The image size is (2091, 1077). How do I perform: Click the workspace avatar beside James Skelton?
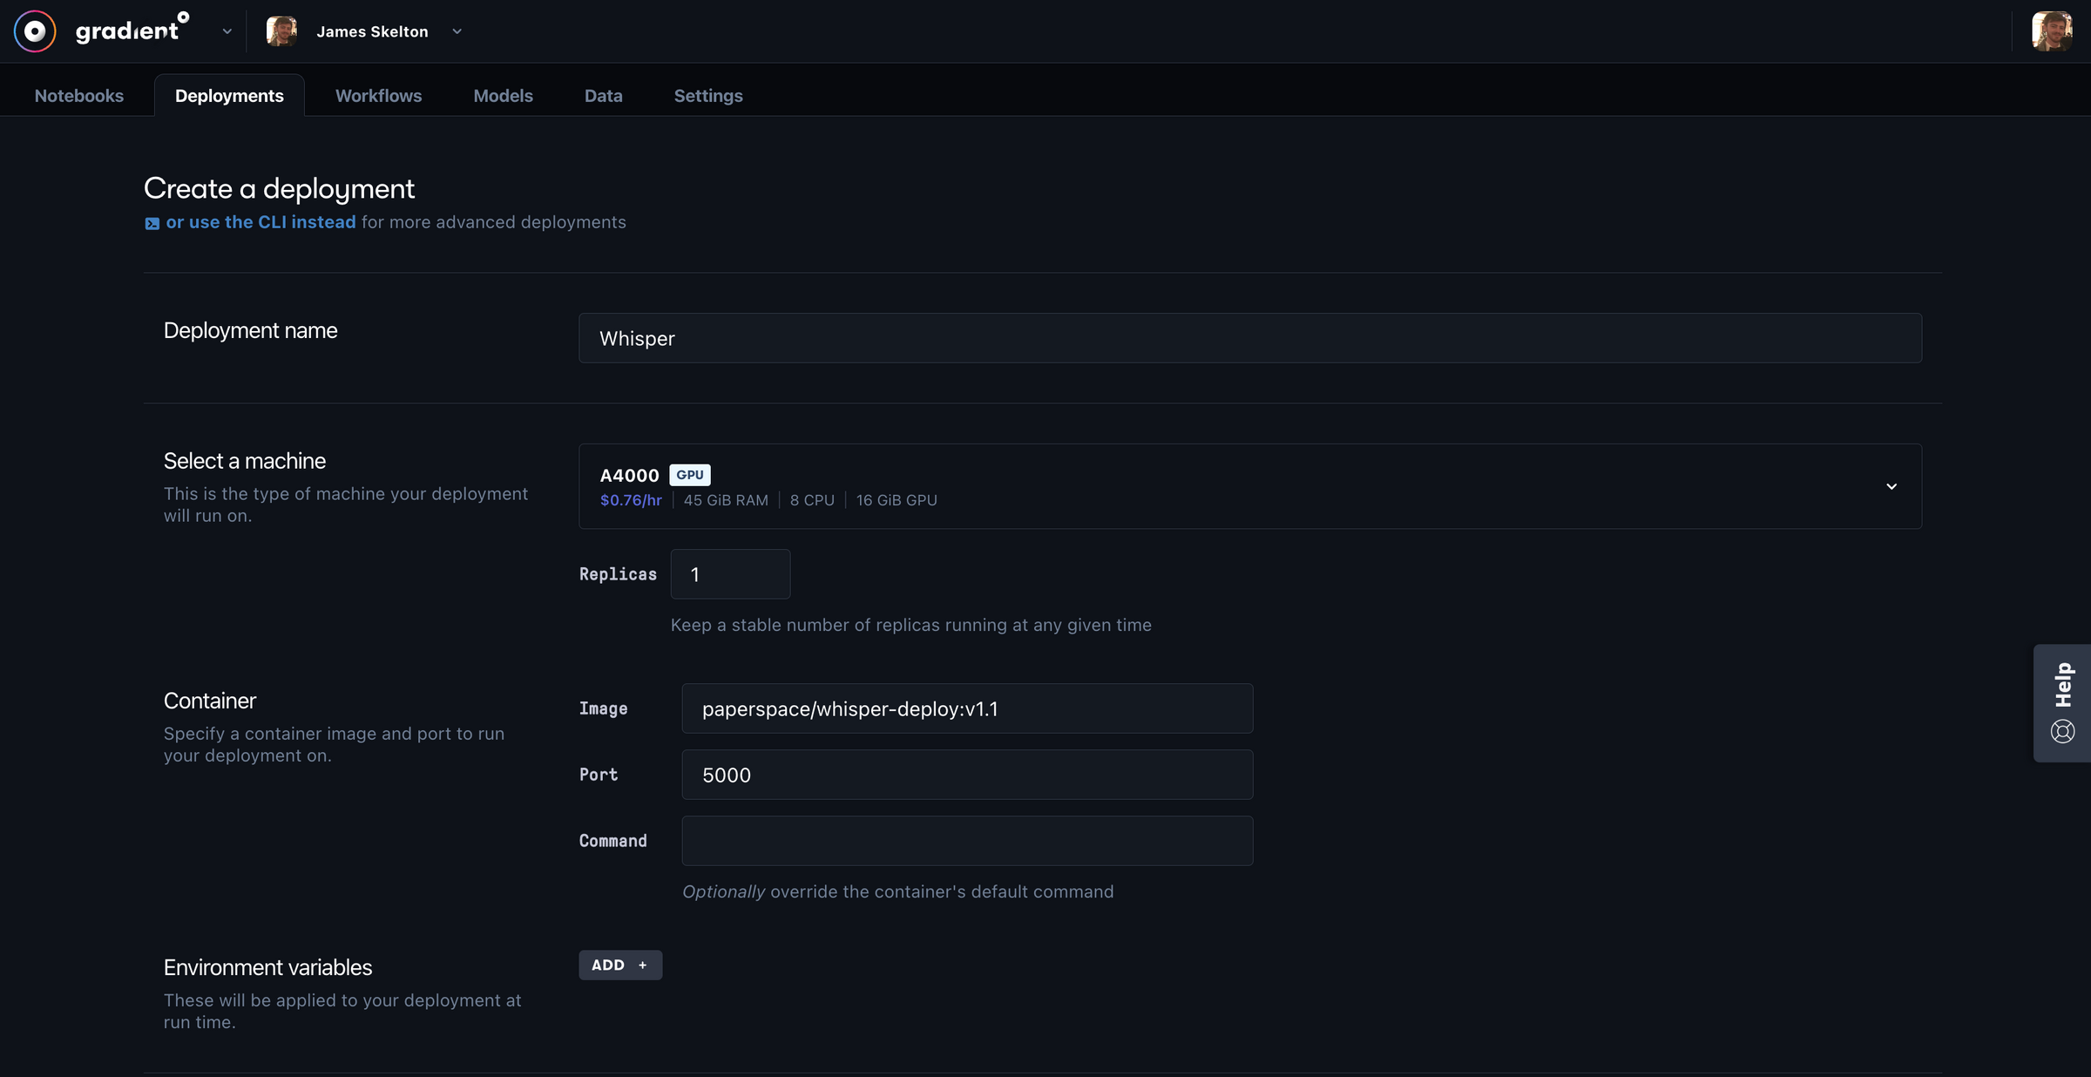point(281,30)
